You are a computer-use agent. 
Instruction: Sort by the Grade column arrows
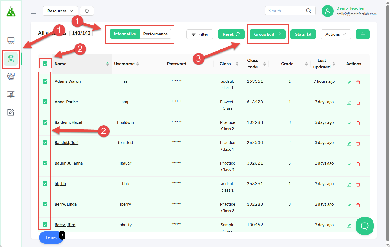pos(306,64)
